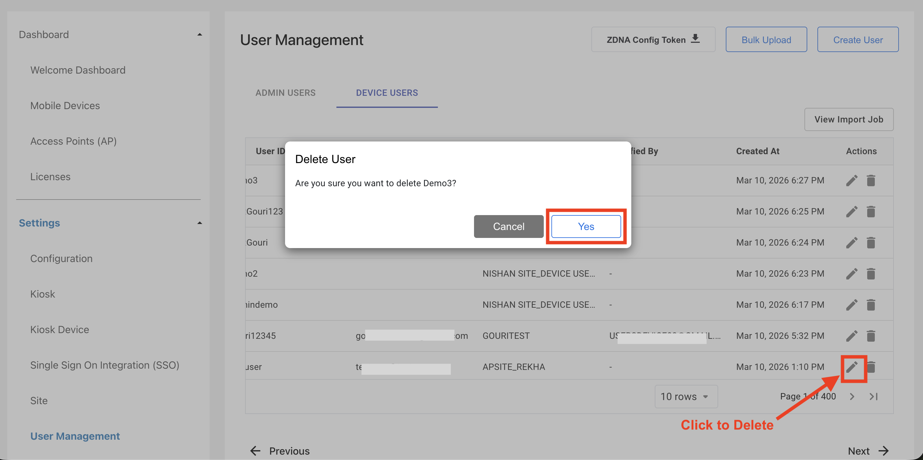The width and height of the screenshot is (923, 460).
Task: Click the edit pencil icon for 6:27 PM row
Action: pos(852,180)
